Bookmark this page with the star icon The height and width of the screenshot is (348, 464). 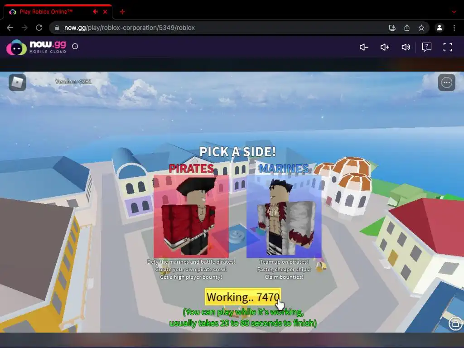coord(421,28)
